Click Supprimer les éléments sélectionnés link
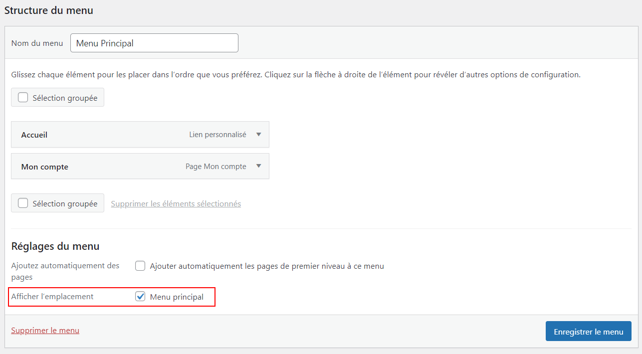The height and width of the screenshot is (354, 642). tap(176, 204)
